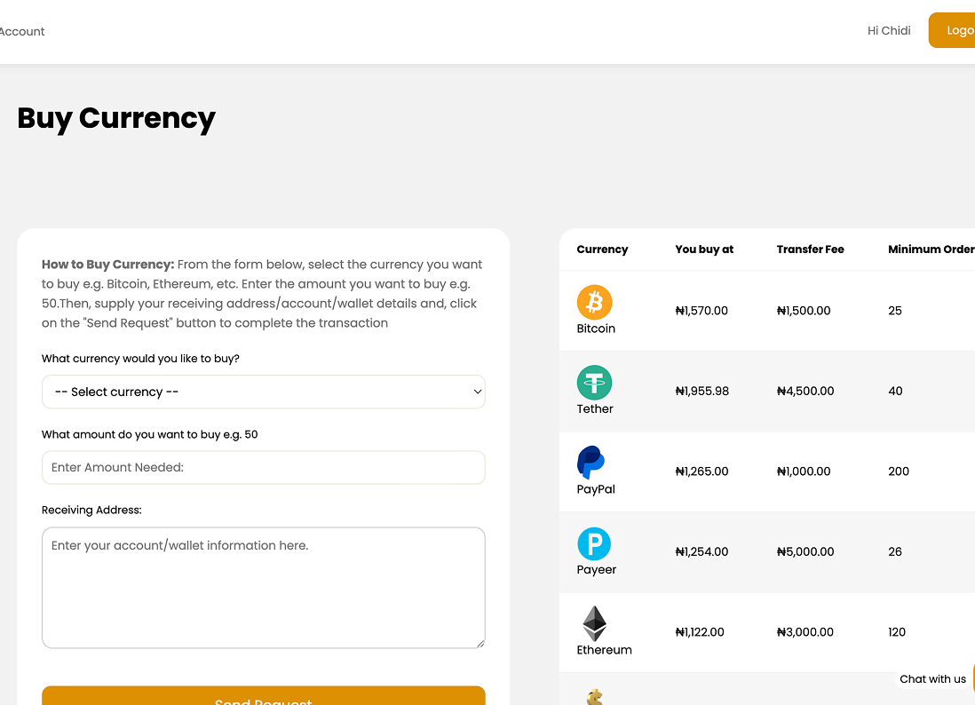Click the PayPal logo icon

click(591, 463)
